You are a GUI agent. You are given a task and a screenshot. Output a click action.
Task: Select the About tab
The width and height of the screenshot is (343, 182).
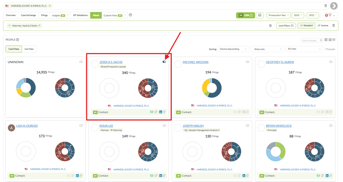[96, 15]
